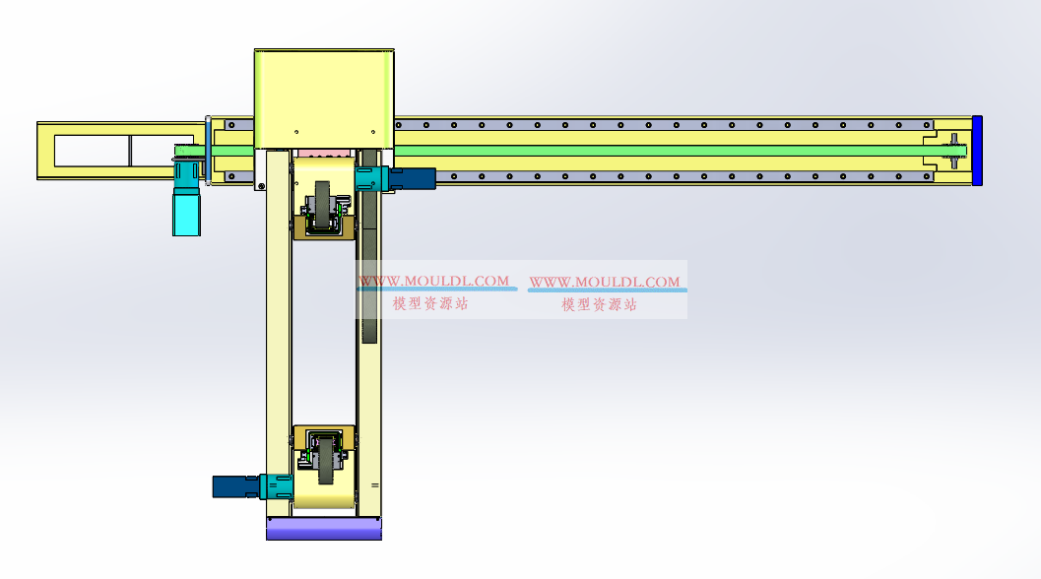
Task: Click the left rectangular window of the left frame
Action: [91, 151]
